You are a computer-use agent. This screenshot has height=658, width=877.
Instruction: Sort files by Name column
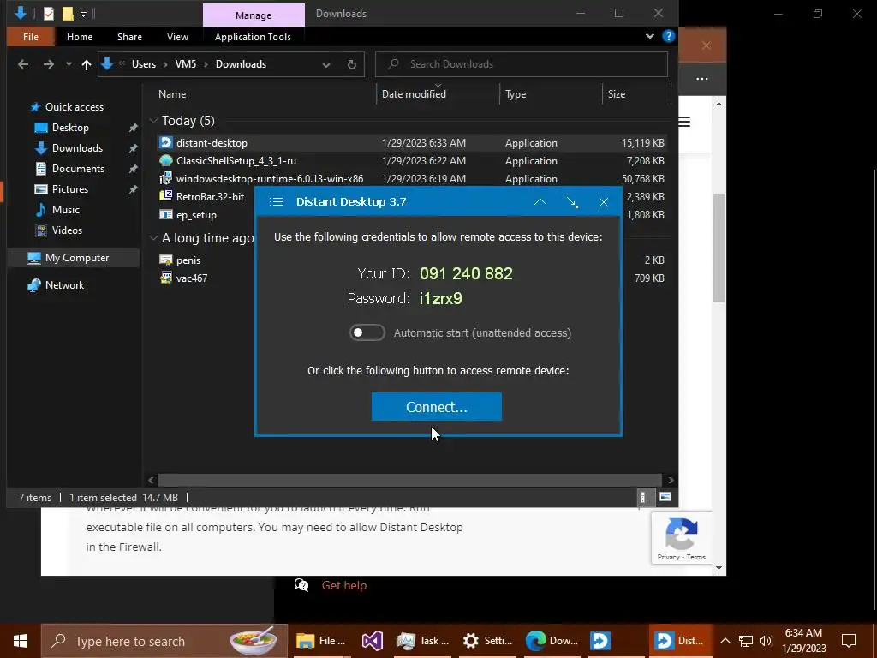tap(172, 94)
